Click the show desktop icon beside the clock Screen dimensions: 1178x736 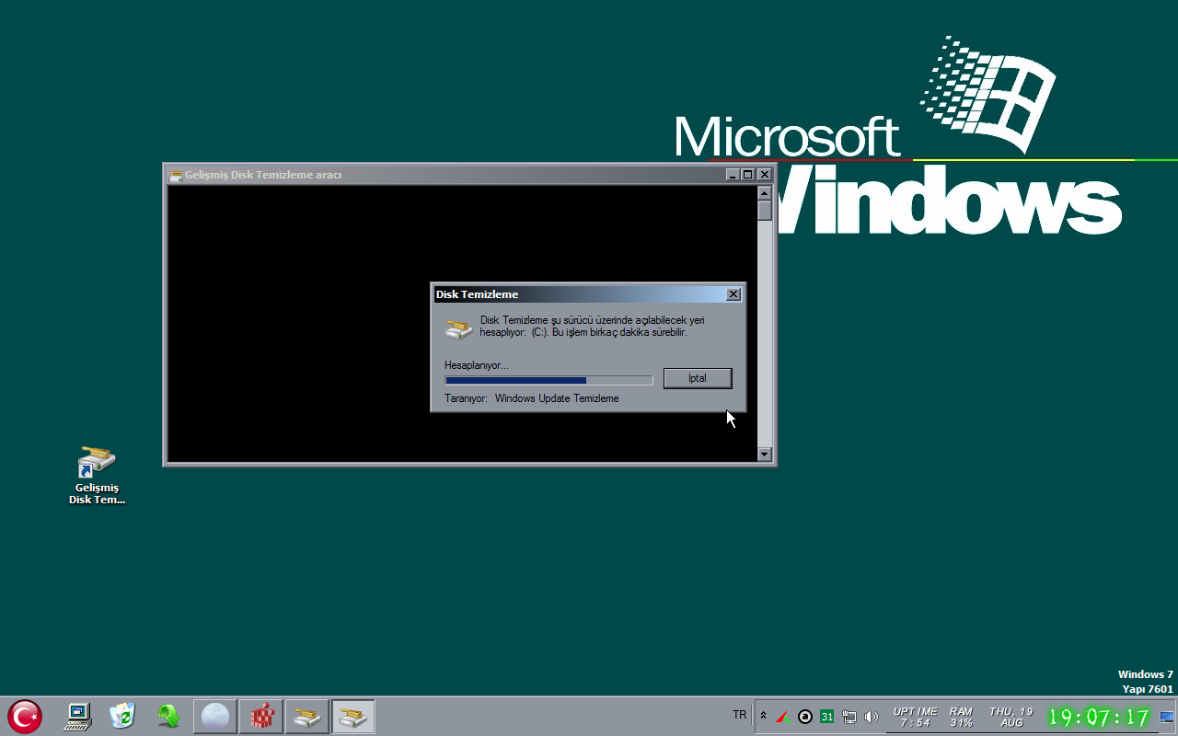(x=1167, y=717)
